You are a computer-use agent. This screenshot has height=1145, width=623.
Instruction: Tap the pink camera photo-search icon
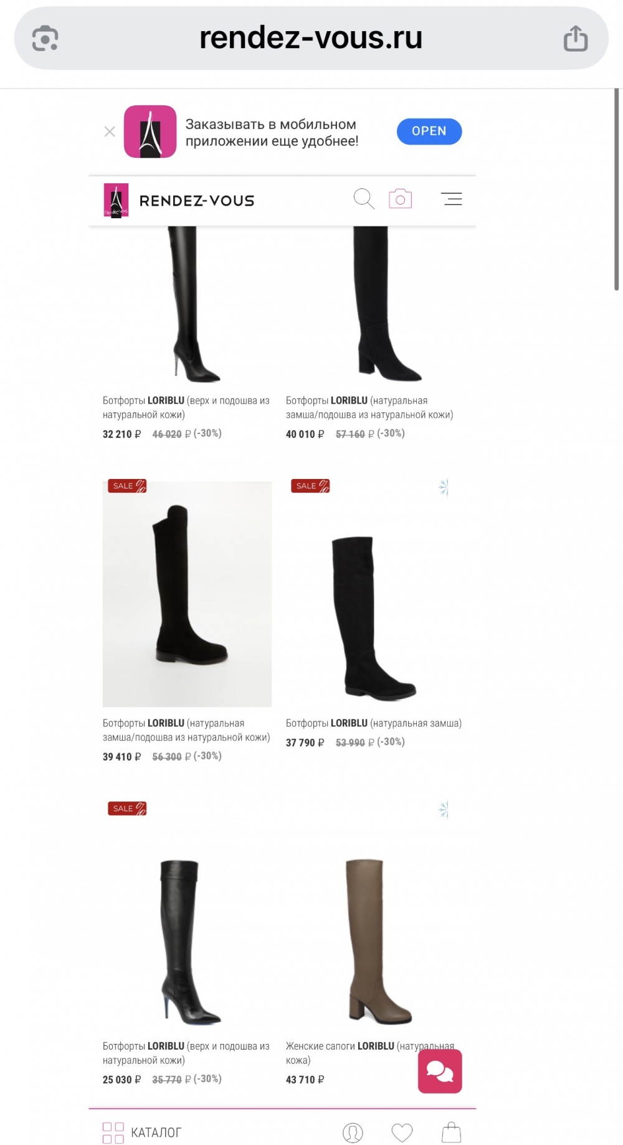pyautogui.click(x=401, y=199)
